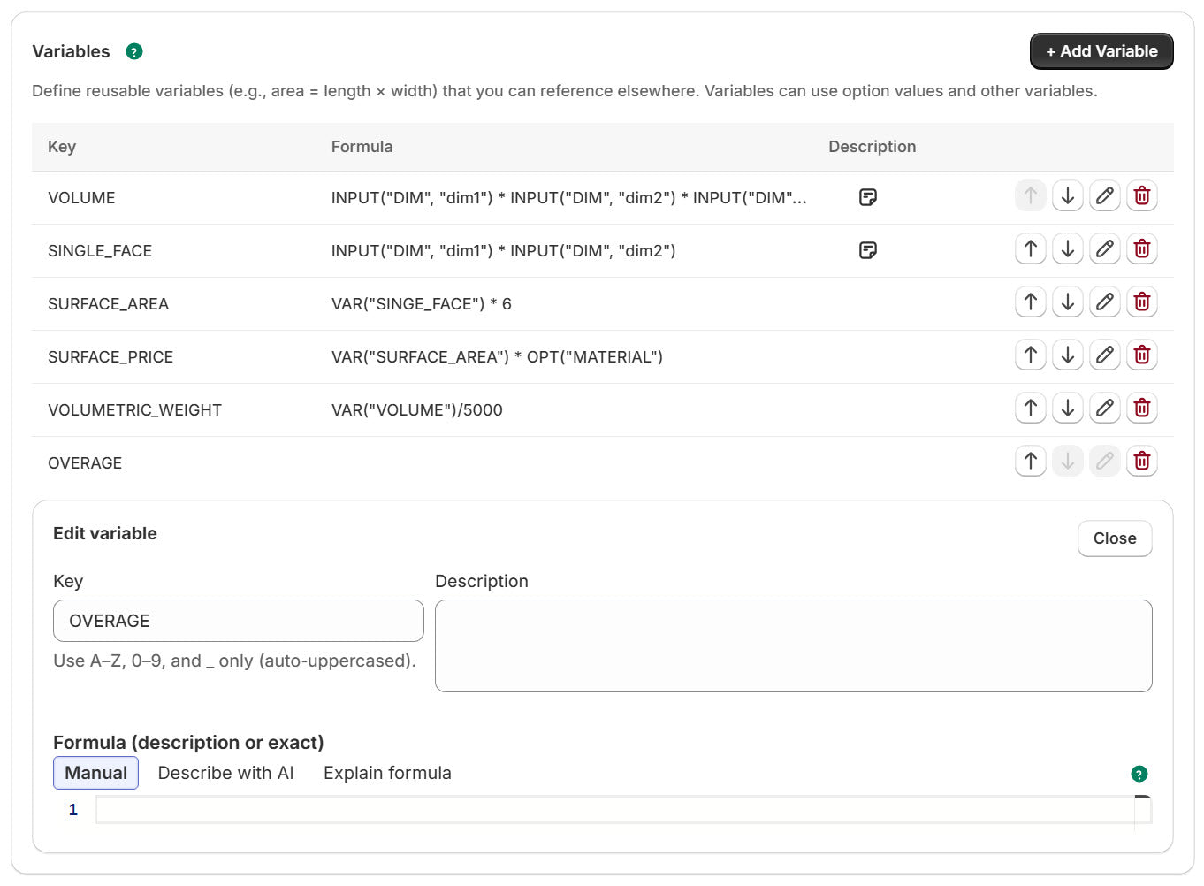Move VOLUME row down with arrow icon
Image resolution: width=1204 pixels, height=886 pixels.
coord(1068,196)
